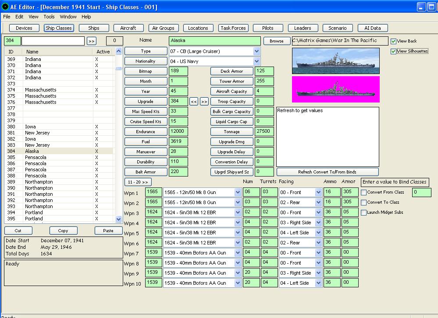Open the Tools menu
This screenshot has width=438, height=318.
tap(49, 17)
